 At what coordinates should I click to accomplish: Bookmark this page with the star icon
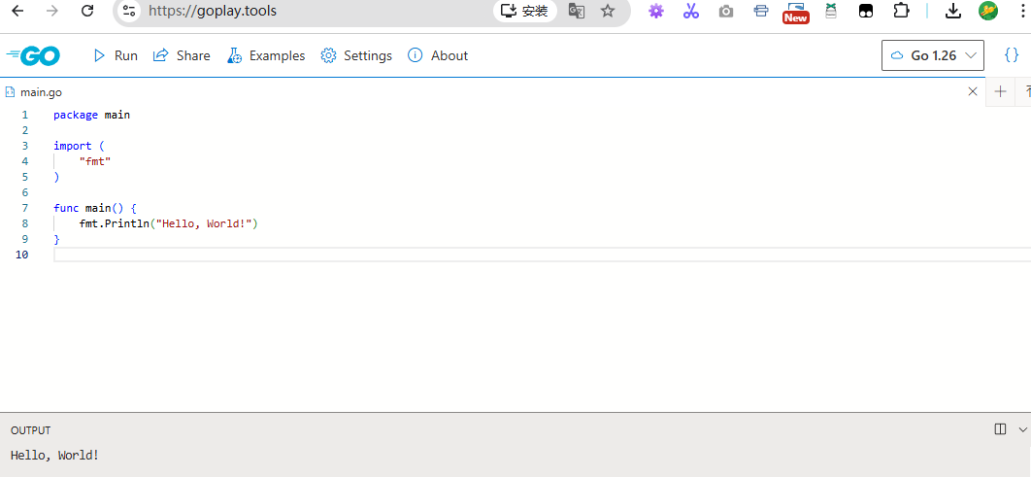608,11
